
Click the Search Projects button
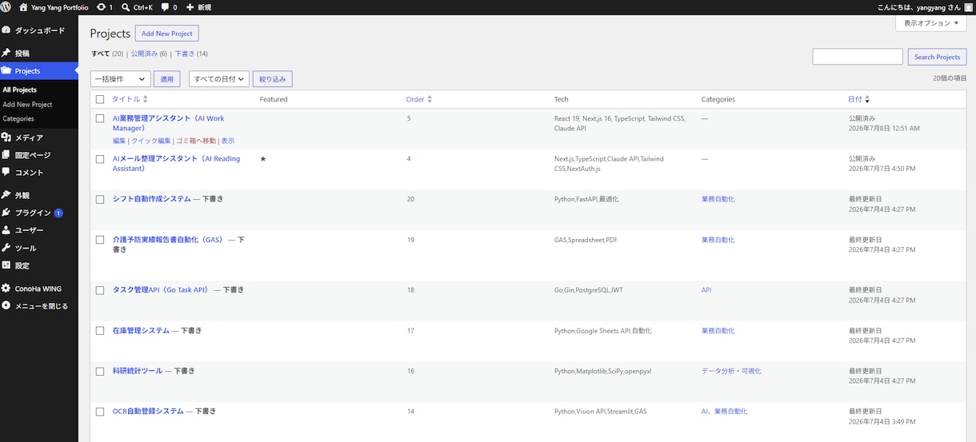coord(937,57)
